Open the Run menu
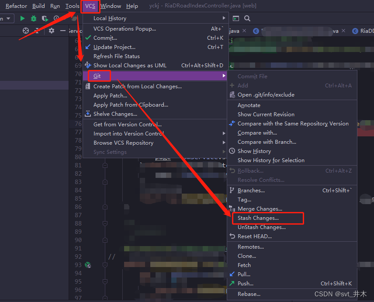Screen dimensions: 374x302 [55, 6]
